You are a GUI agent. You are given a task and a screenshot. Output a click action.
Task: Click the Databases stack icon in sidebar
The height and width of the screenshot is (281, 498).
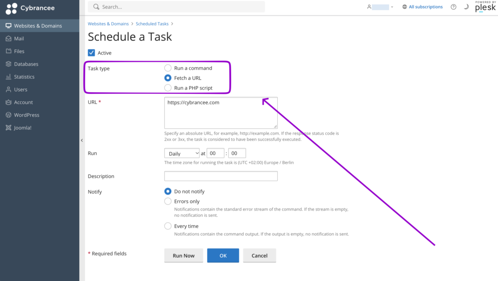pyautogui.click(x=9, y=64)
